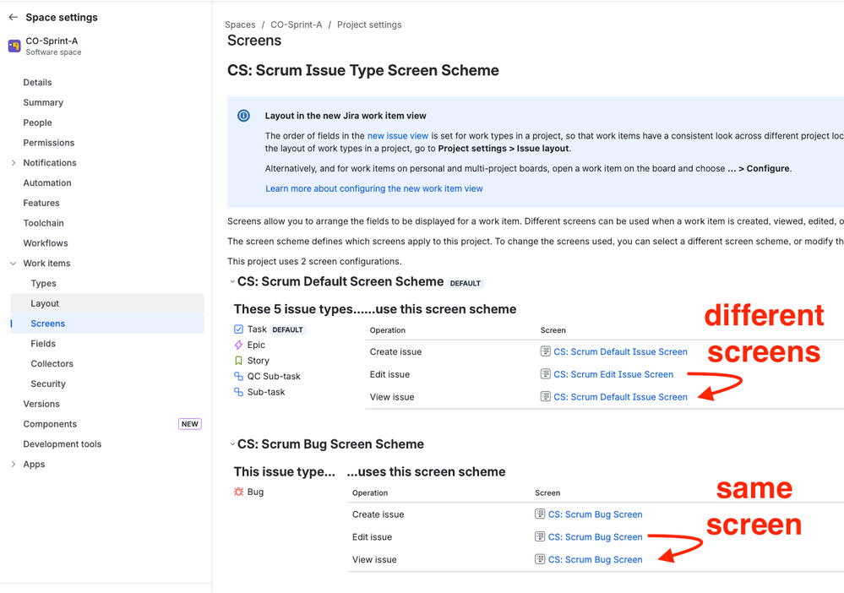The width and height of the screenshot is (844, 593).
Task: Click the Spaces breadcrumb
Action: (240, 24)
